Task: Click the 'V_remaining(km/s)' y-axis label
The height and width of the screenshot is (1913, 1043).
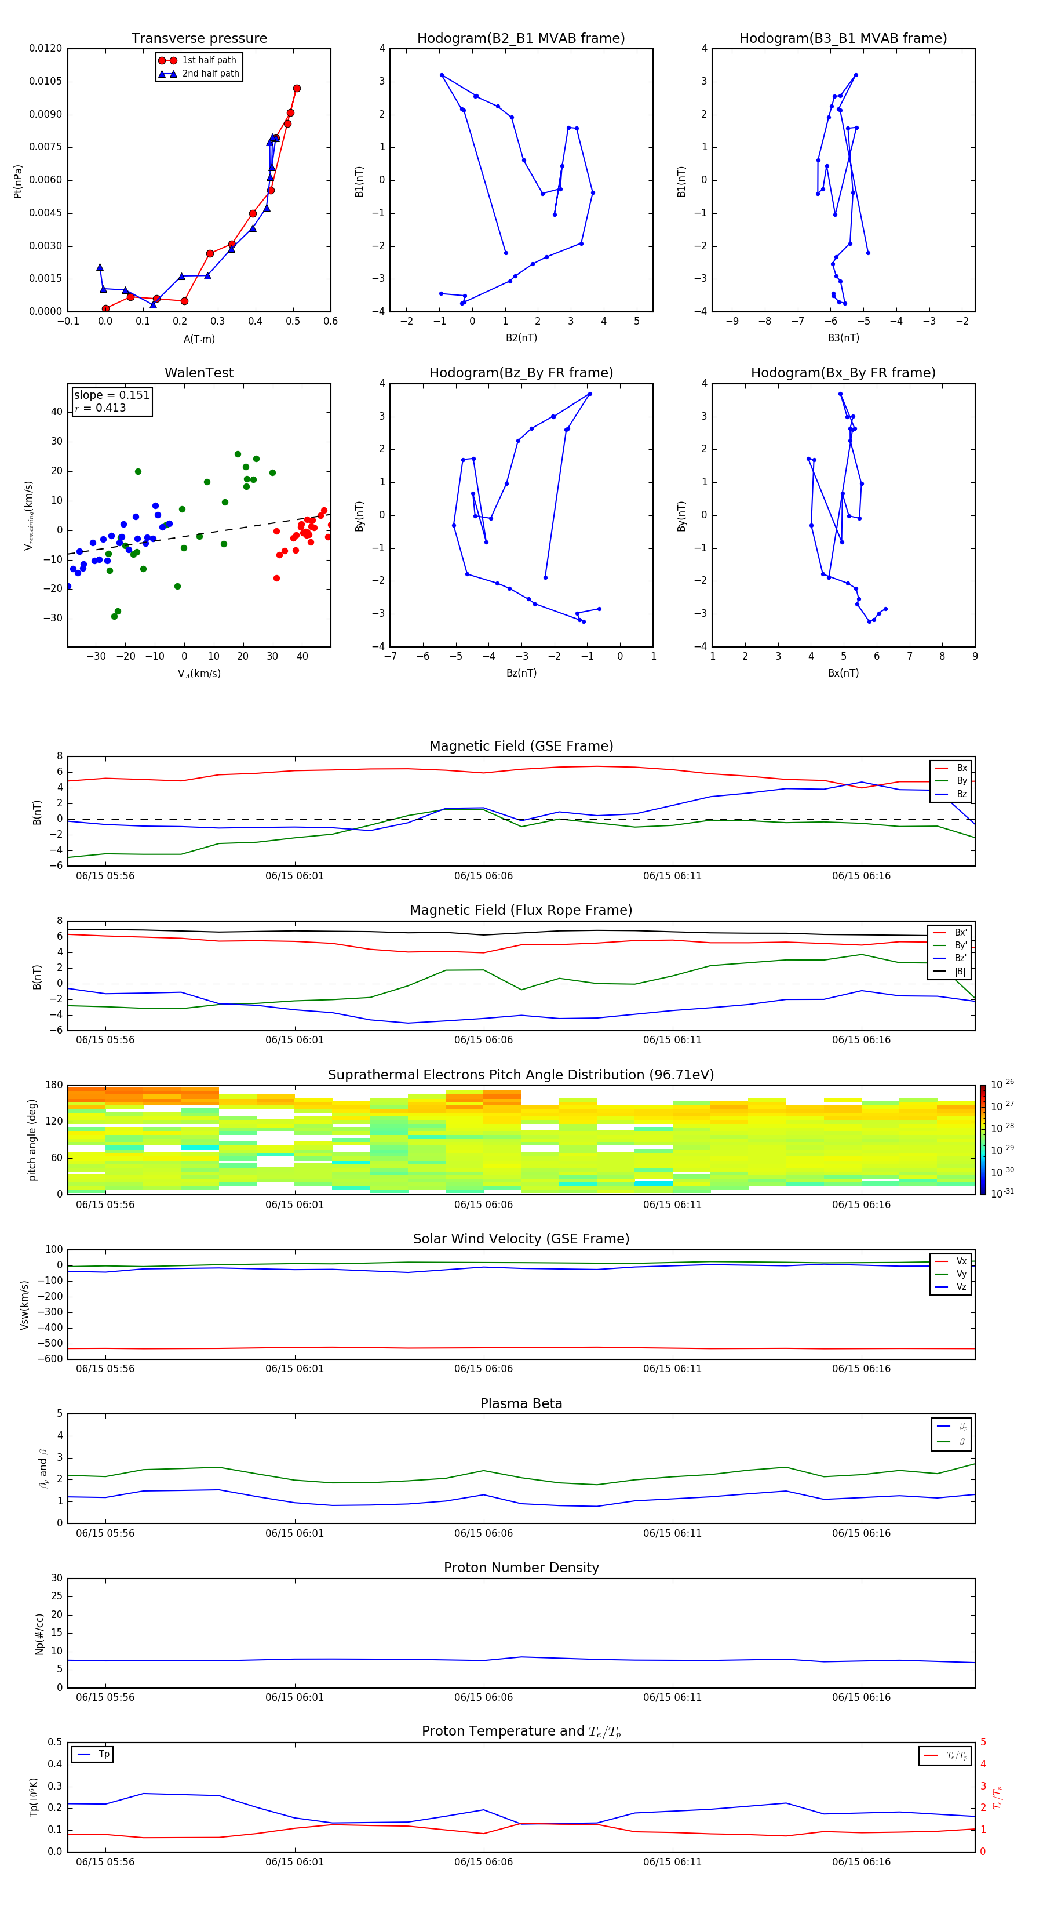Action: click(x=29, y=515)
